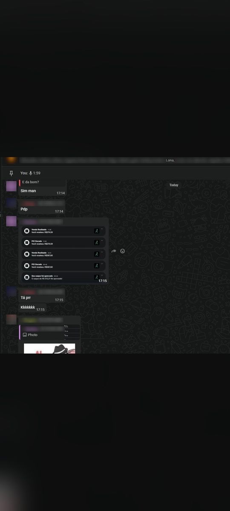React with emoji to screenshot message
Viewport: 230px width, 511px height.
pos(123,251)
